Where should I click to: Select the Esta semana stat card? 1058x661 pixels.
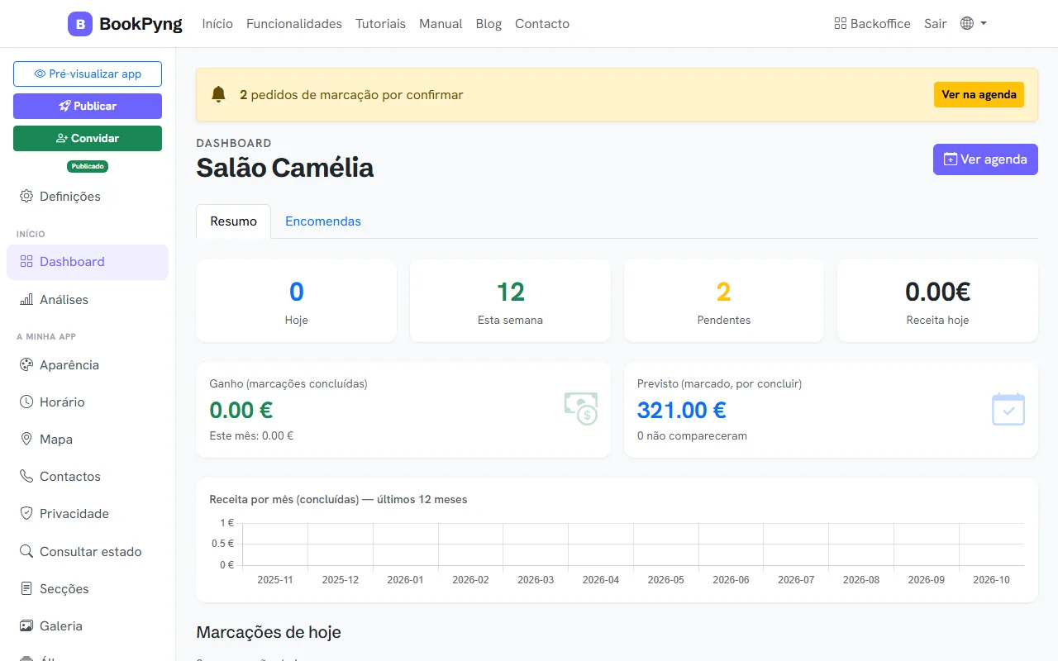(x=510, y=301)
